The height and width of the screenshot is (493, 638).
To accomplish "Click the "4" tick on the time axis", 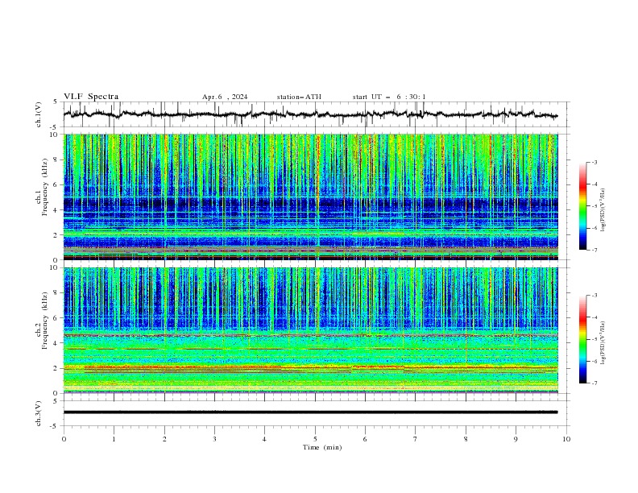I will tap(265, 439).
